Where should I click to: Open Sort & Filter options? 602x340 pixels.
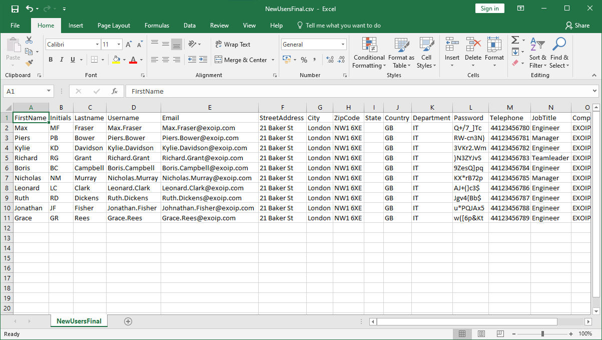pyautogui.click(x=537, y=53)
